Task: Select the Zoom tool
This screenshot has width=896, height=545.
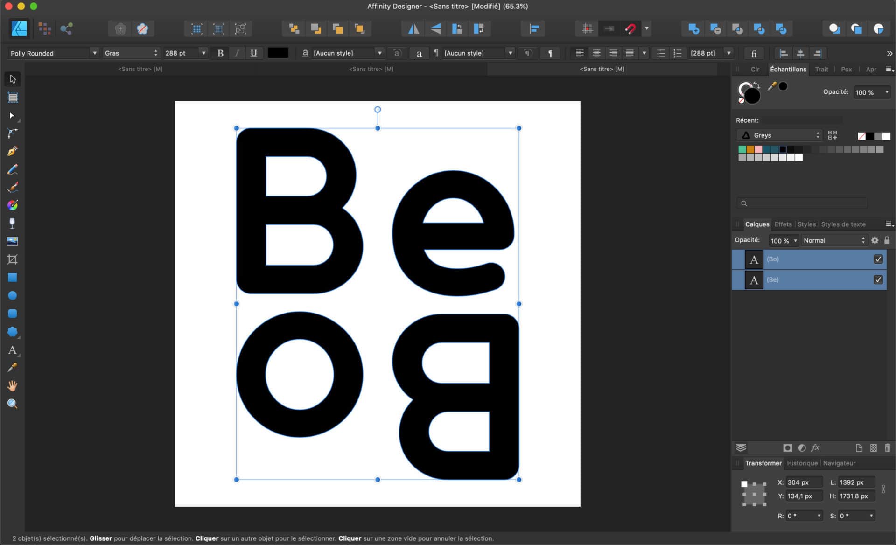Action: click(x=13, y=404)
